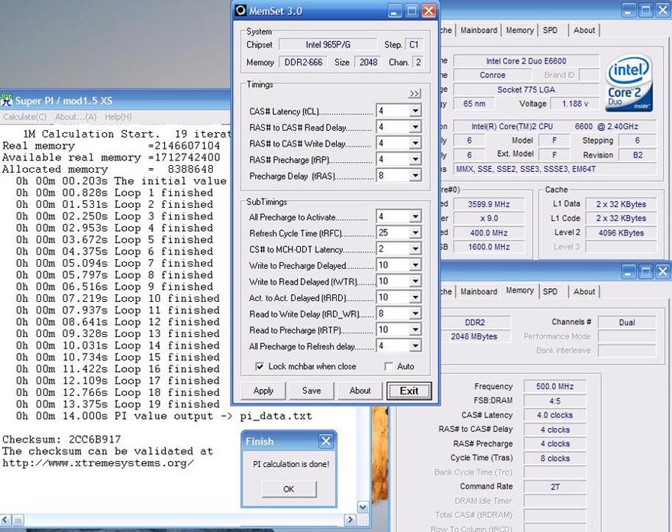Click the Memory field DDR2-666
The height and width of the screenshot is (532, 672).
(303, 62)
